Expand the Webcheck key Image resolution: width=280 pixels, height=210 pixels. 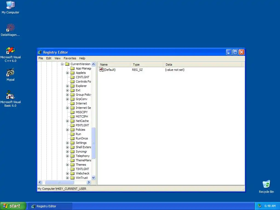pyautogui.click(x=67, y=173)
